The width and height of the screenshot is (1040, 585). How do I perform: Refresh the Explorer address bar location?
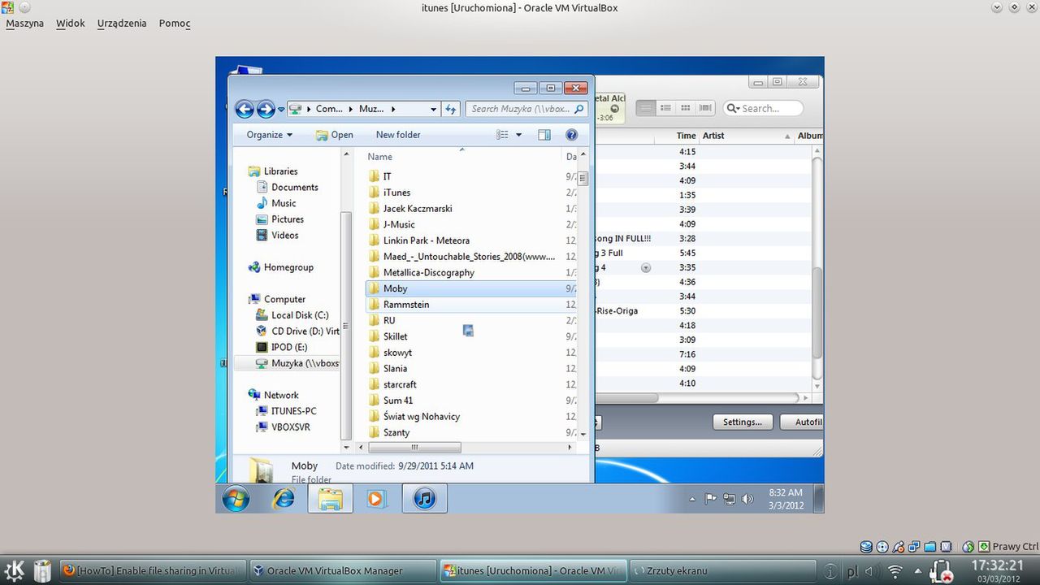(451, 109)
